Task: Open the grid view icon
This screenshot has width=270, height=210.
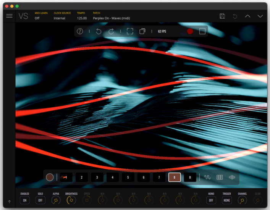Action: coord(220,177)
